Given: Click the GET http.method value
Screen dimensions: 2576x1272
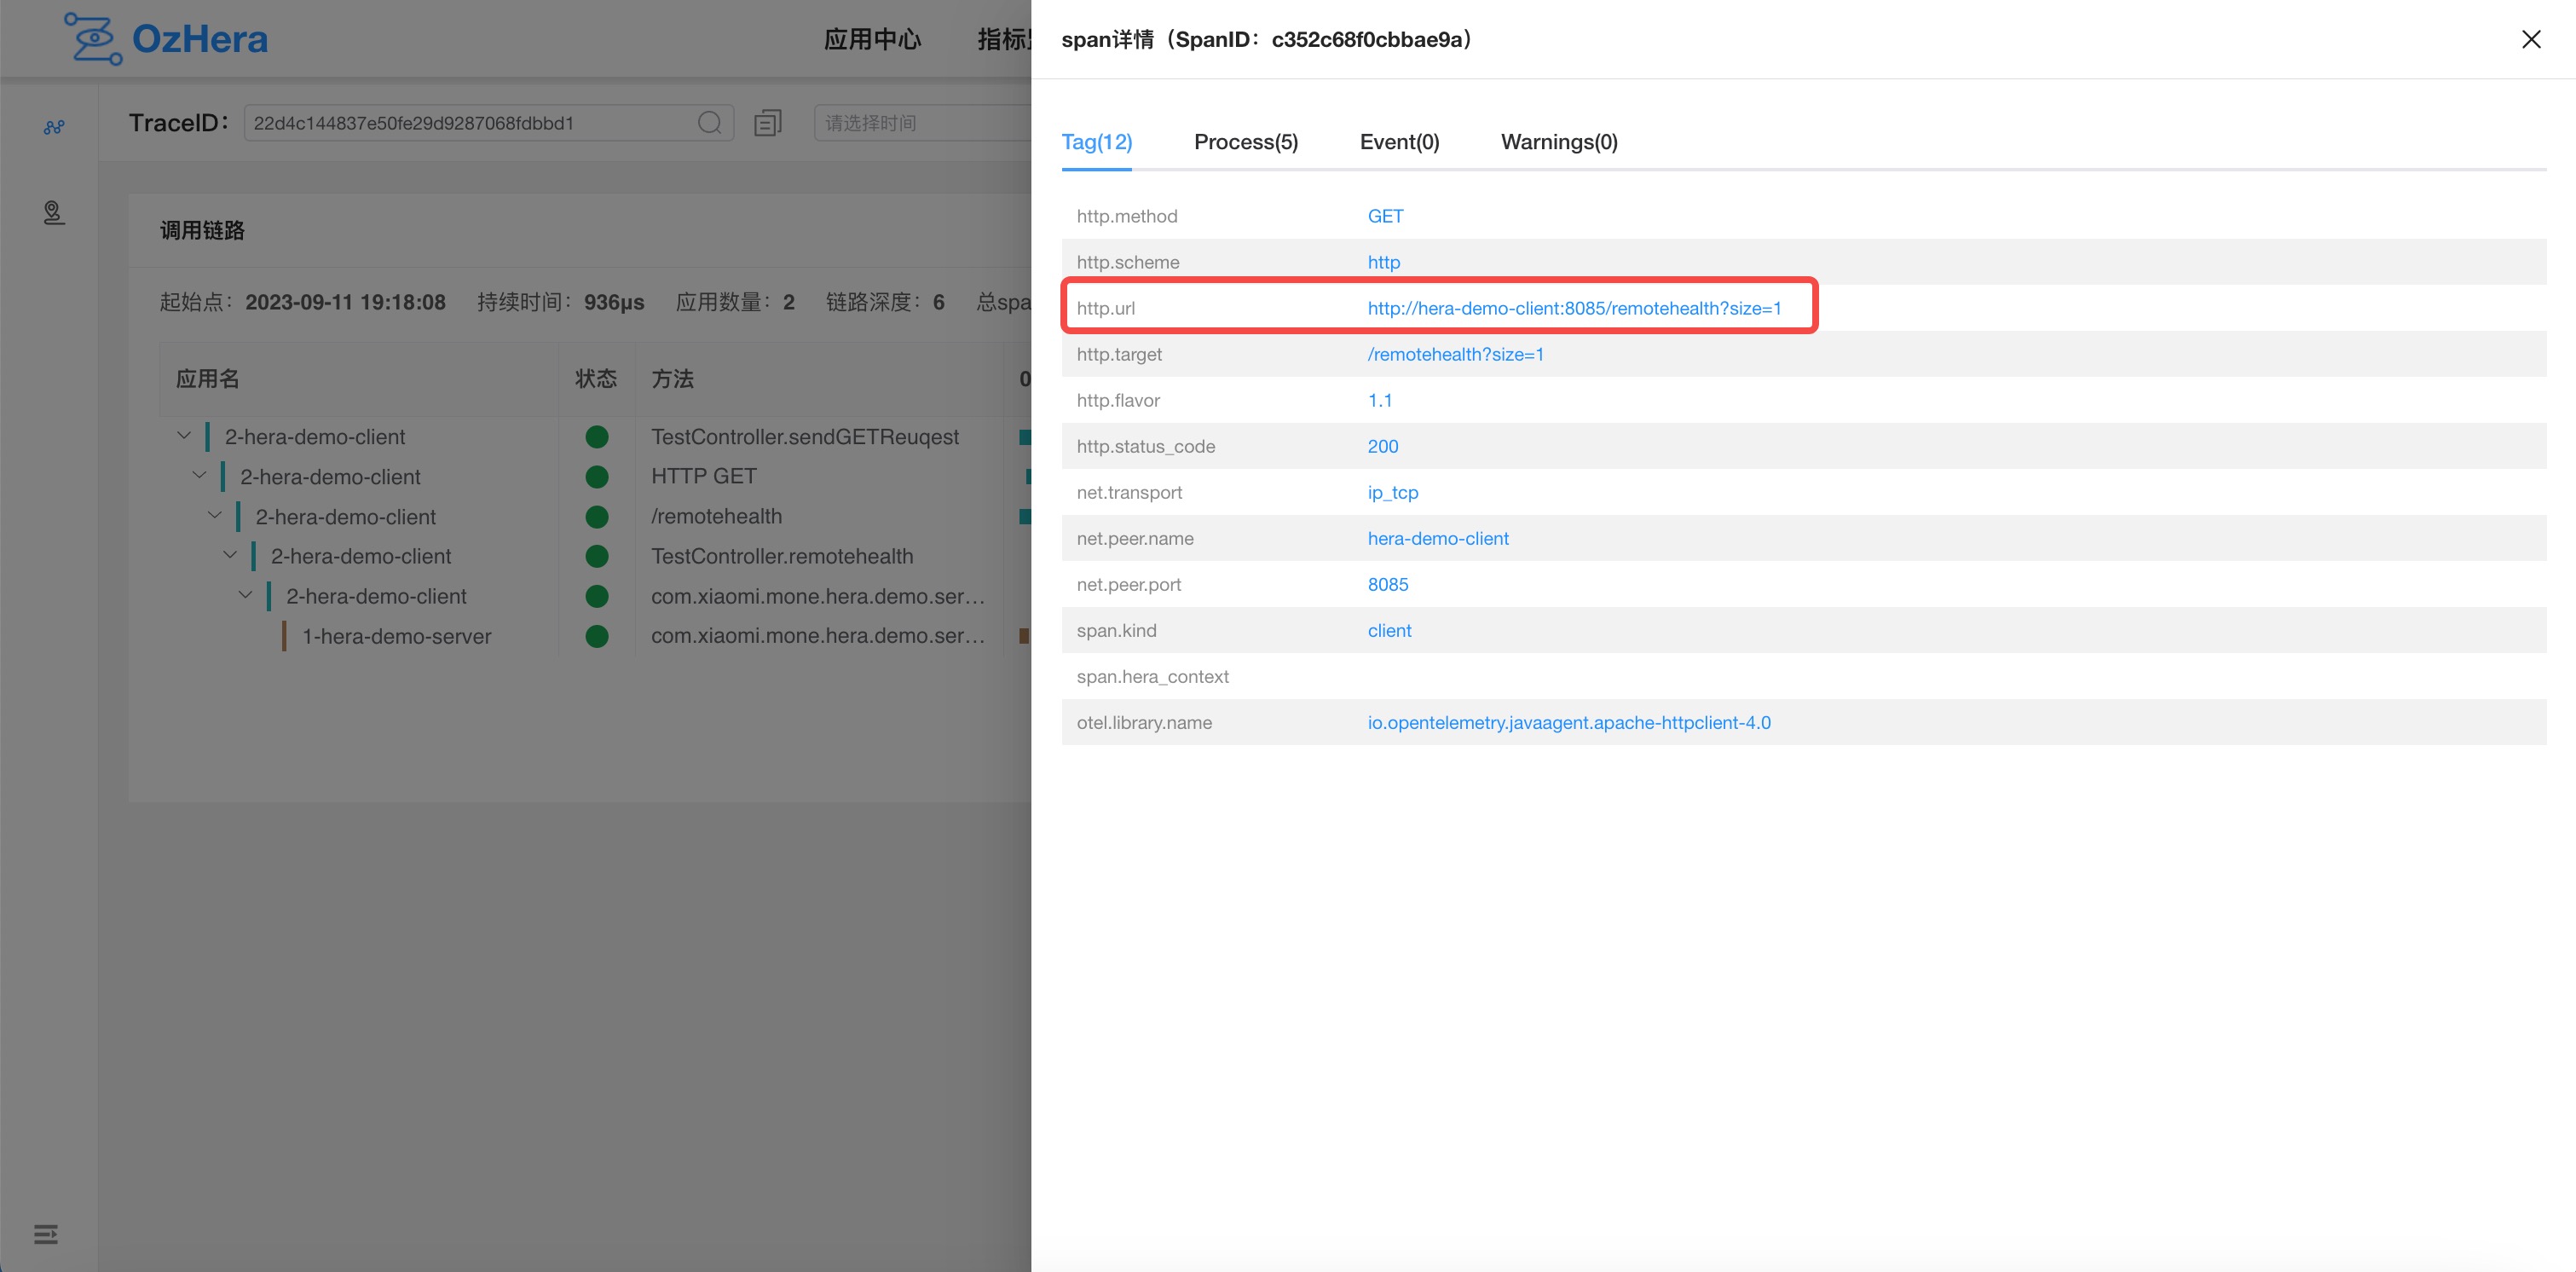Looking at the screenshot, I should tap(1385, 216).
